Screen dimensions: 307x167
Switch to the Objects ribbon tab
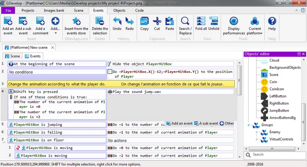point(119,10)
